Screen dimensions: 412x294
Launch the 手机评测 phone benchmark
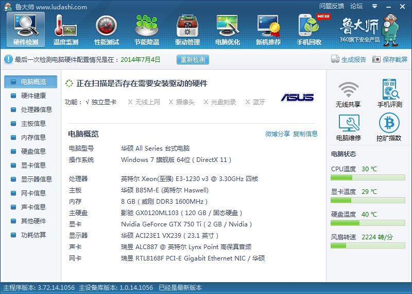390,93
